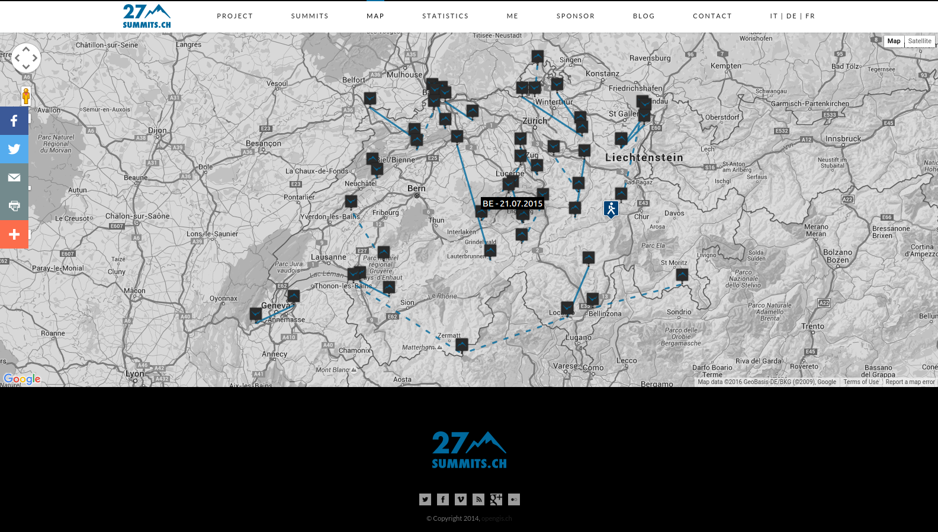
Task: Open footer Facebook icon
Action: point(443,499)
